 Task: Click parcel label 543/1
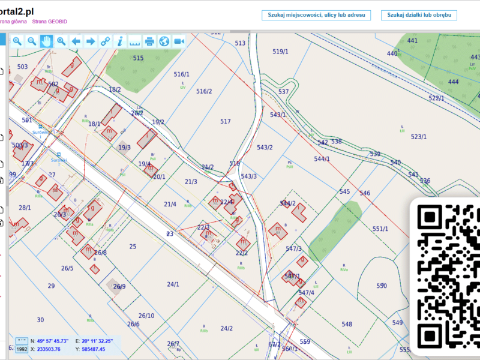[278, 115]
